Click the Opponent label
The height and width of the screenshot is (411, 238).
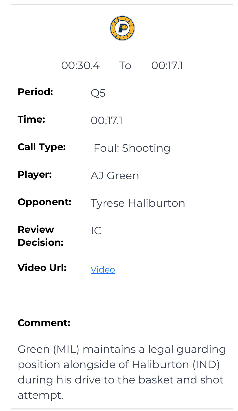tap(44, 202)
